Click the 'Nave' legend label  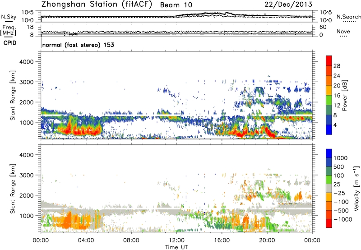(343, 31)
